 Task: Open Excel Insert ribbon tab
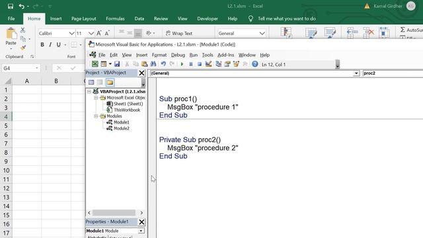(56, 19)
